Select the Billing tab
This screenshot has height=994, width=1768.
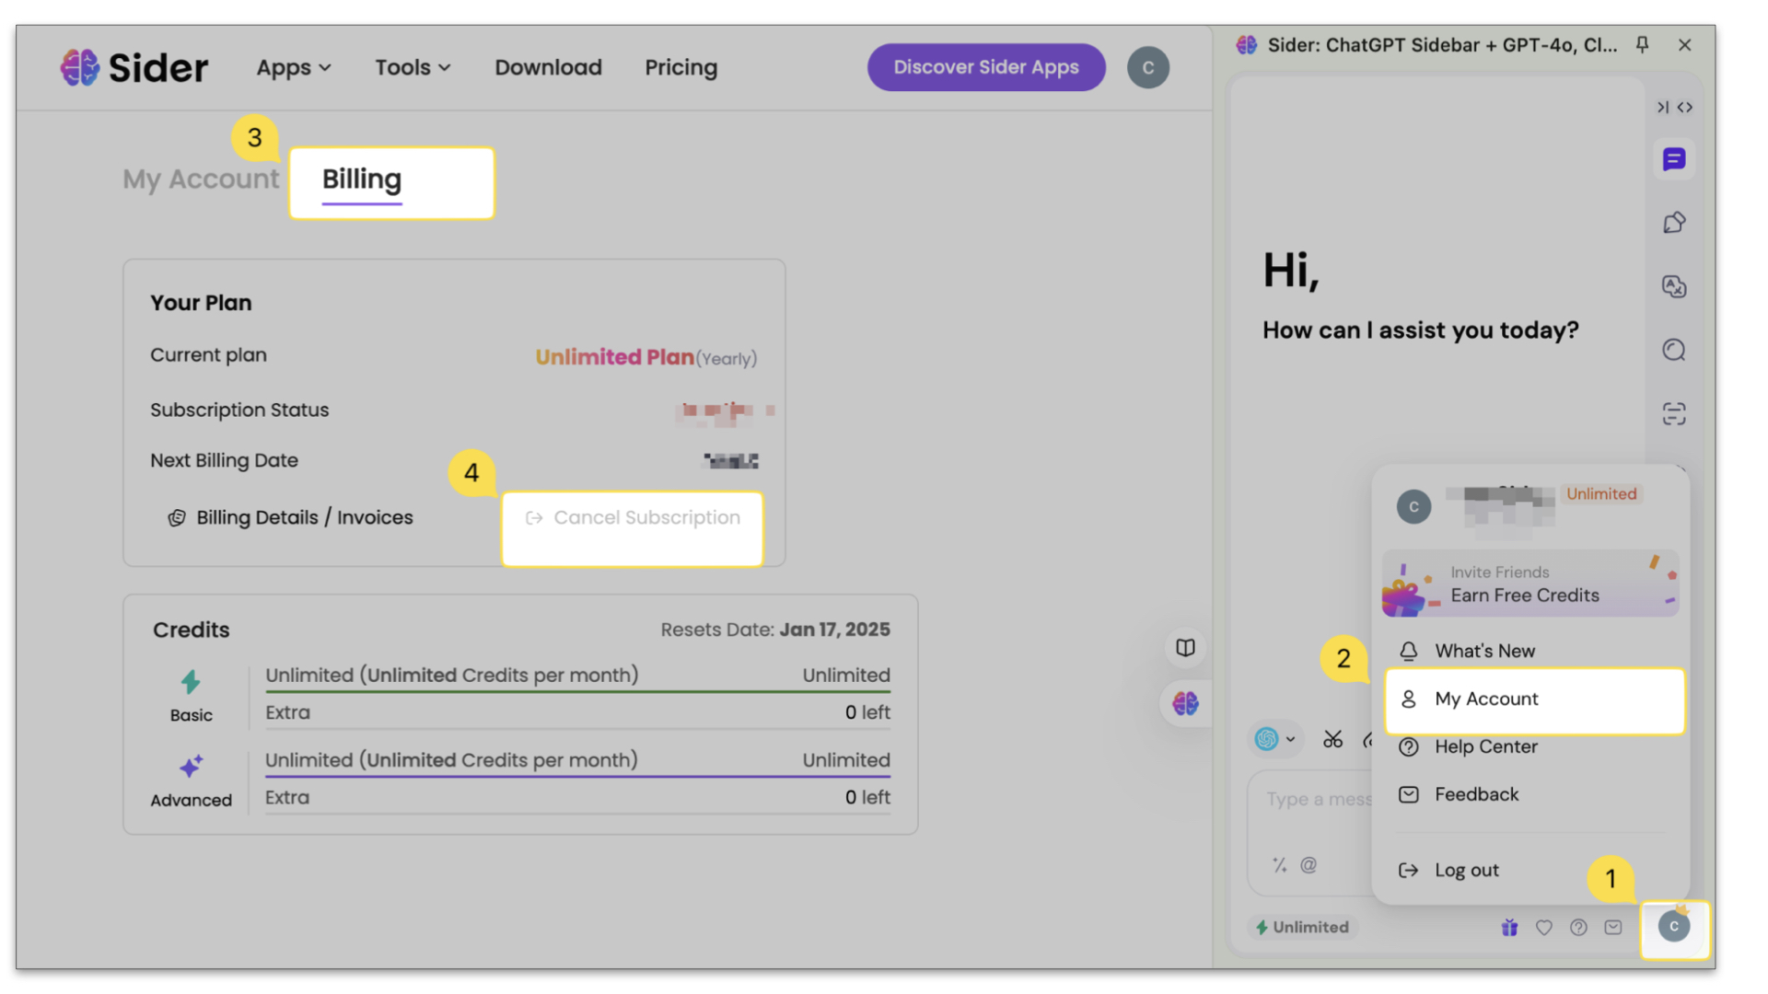[x=362, y=179]
